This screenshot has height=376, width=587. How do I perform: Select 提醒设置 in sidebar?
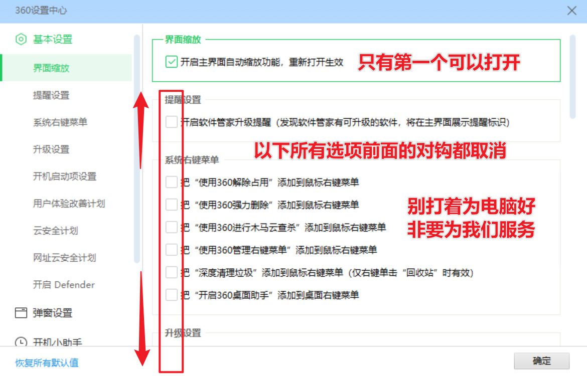coord(51,95)
